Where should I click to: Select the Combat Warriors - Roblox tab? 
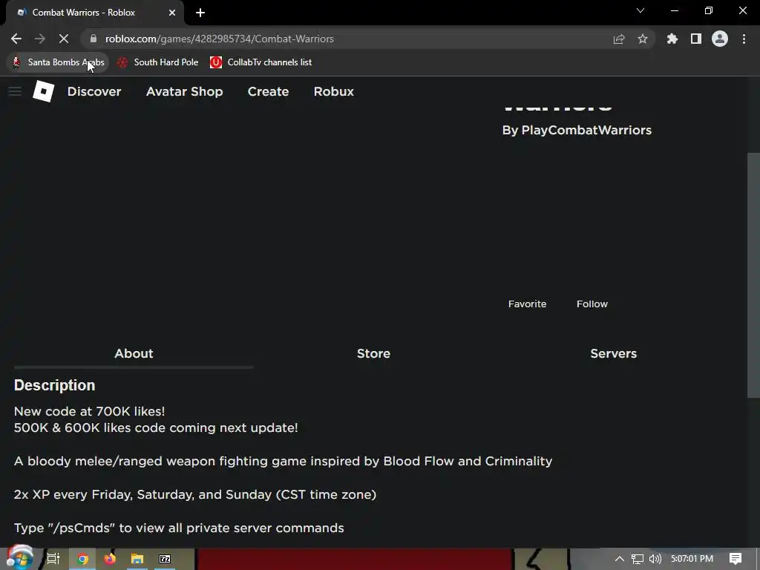[x=95, y=13]
